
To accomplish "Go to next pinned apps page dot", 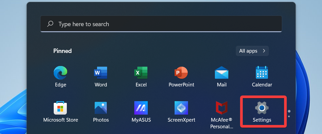I will [289, 116].
